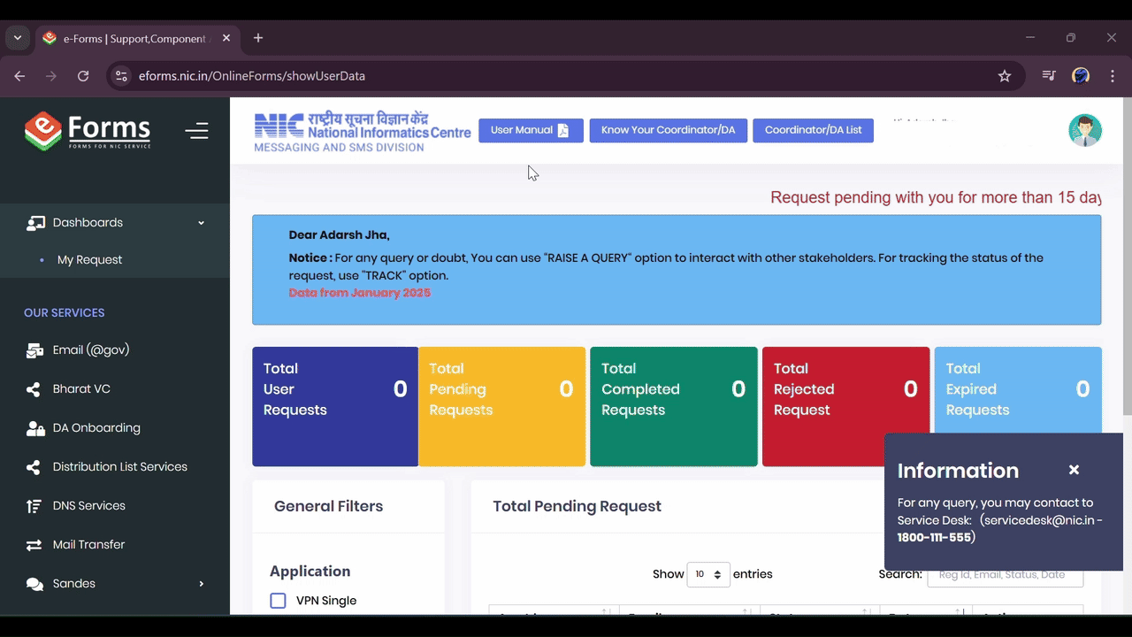The width and height of the screenshot is (1132, 637).
Task: Select the Sandes service icon
Action: click(34, 583)
